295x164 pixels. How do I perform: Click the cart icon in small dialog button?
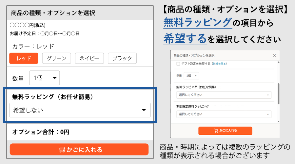coord(216,131)
